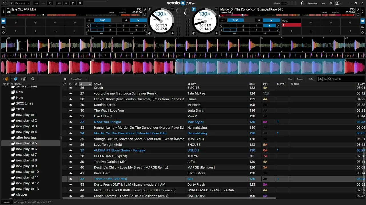Viewport: 366px width, 205px height.
Task: Open the Files panel
Action: pos(290,79)
